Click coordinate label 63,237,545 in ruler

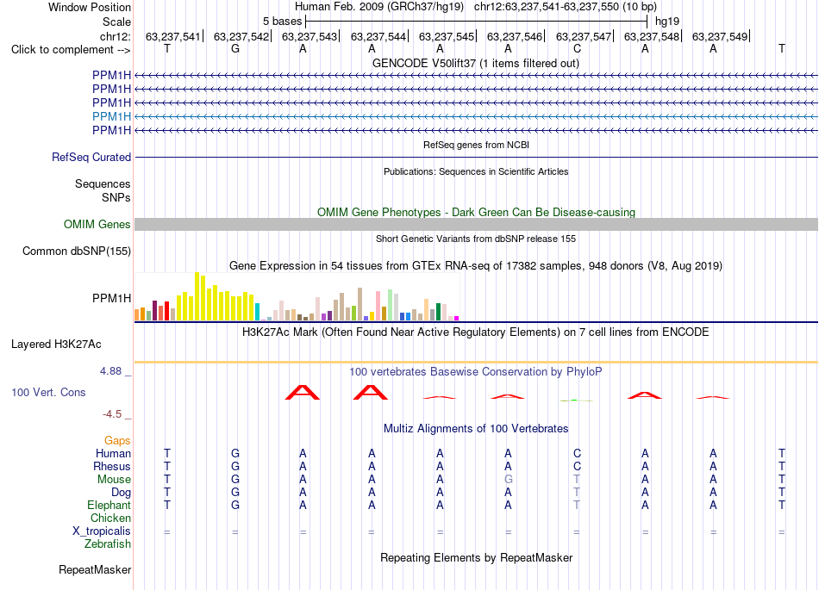(446, 36)
